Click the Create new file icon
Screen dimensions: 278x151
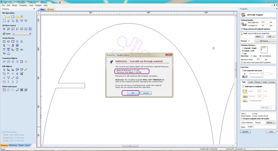(4, 17)
